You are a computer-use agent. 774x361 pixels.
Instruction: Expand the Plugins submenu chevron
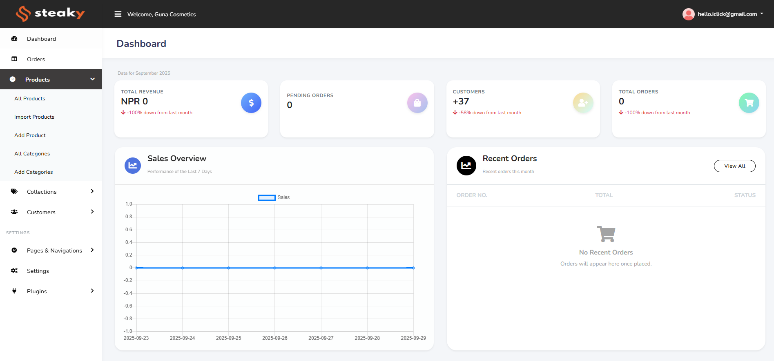tap(92, 291)
